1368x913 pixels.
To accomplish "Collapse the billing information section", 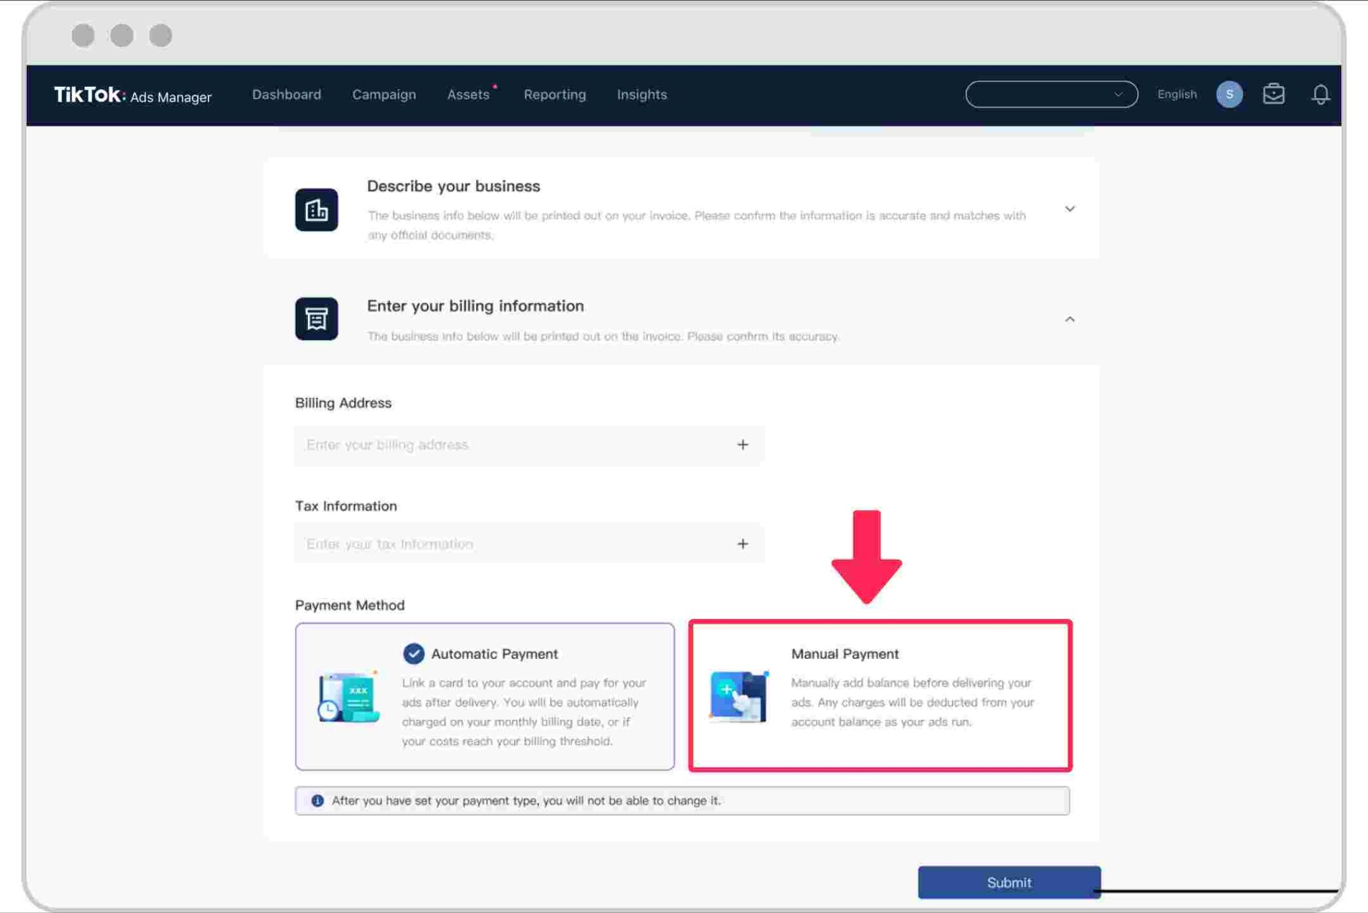I will click(1069, 319).
